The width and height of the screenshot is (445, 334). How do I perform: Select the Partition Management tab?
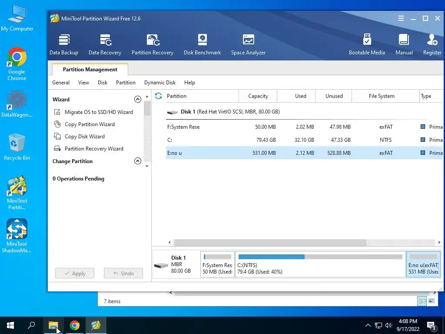(x=90, y=69)
